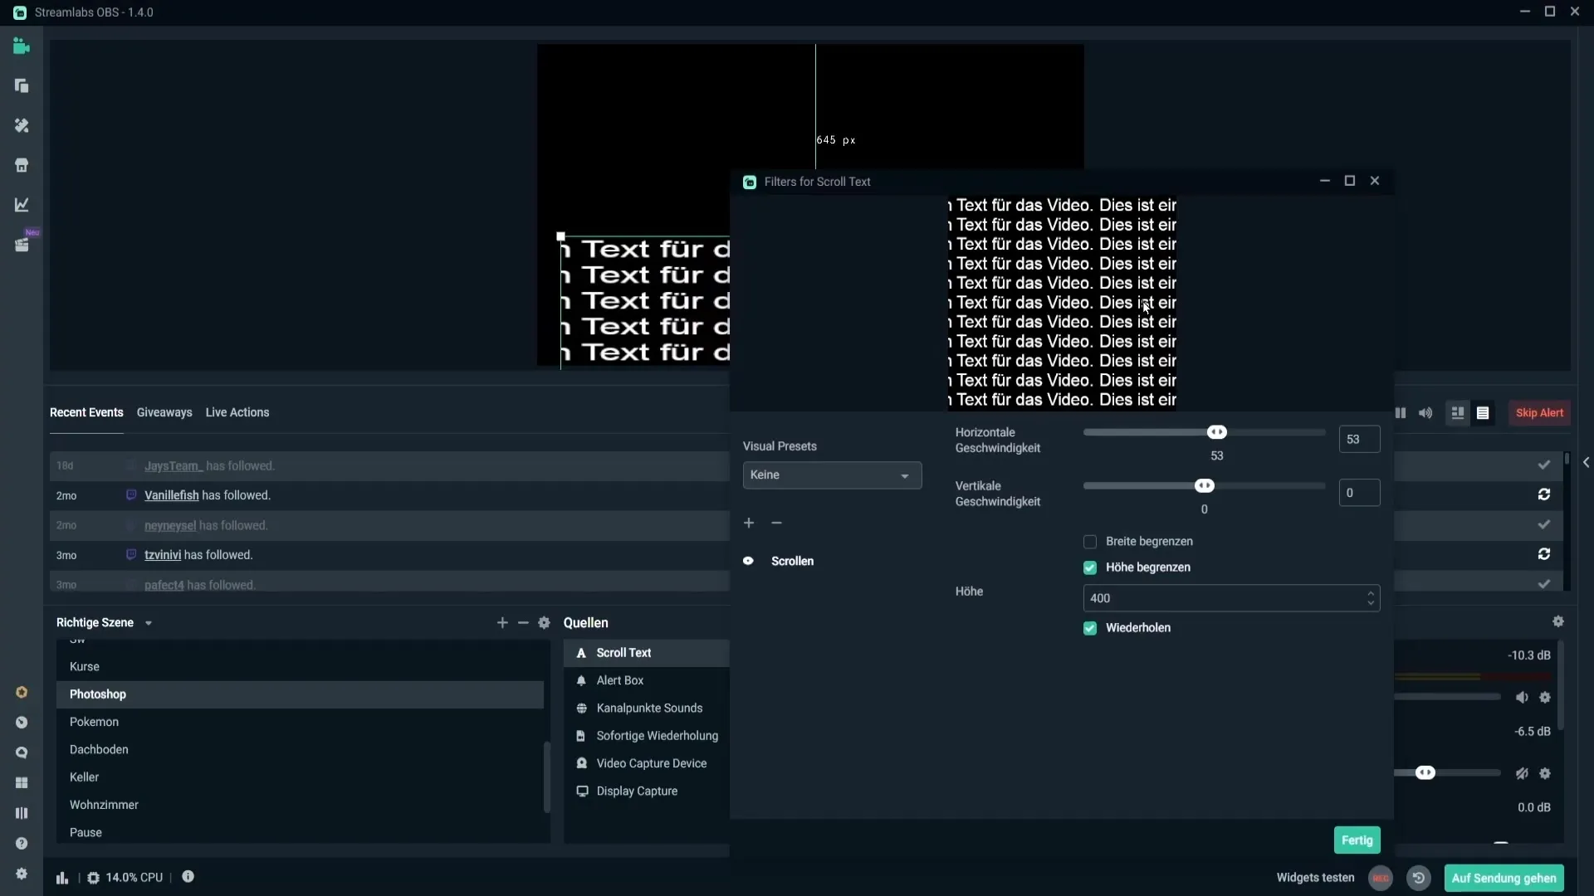The image size is (1594, 896).
Task: Open the Dashboard analytics chart icon
Action: (22, 205)
